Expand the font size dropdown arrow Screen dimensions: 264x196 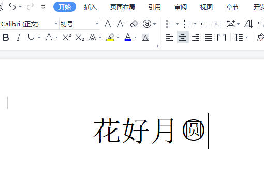(x=97, y=24)
